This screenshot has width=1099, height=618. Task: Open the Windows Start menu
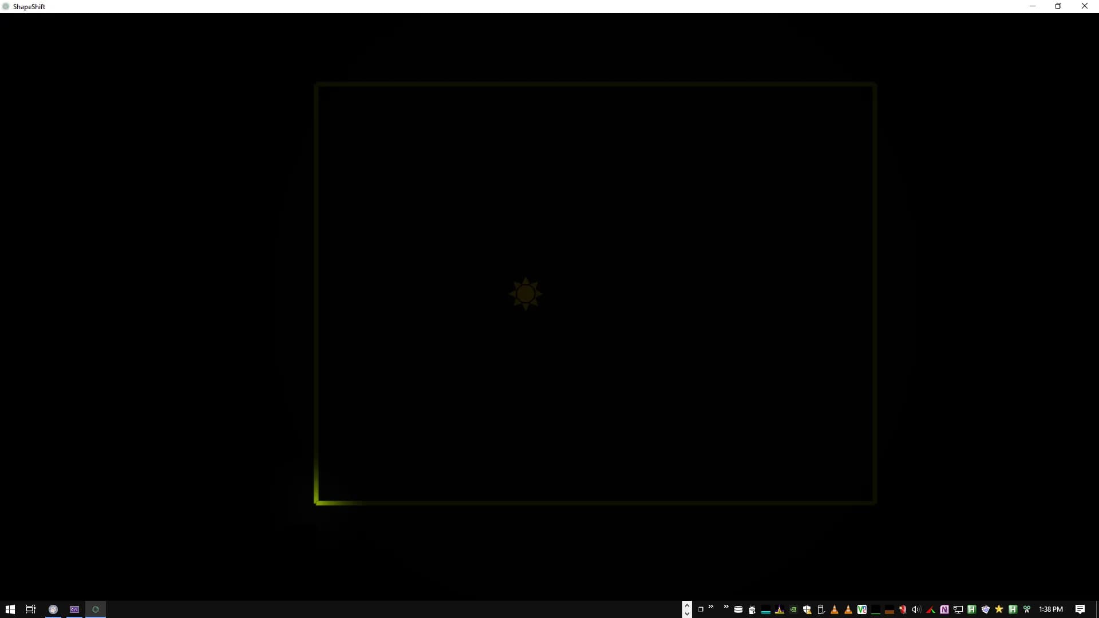coord(10,609)
